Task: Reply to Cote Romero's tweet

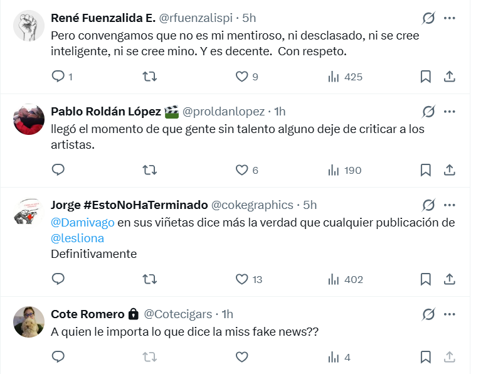Action: pos(58,357)
